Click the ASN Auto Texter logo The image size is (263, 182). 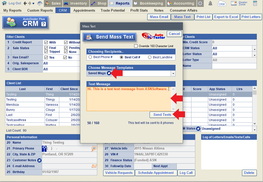(x=153, y=36)
